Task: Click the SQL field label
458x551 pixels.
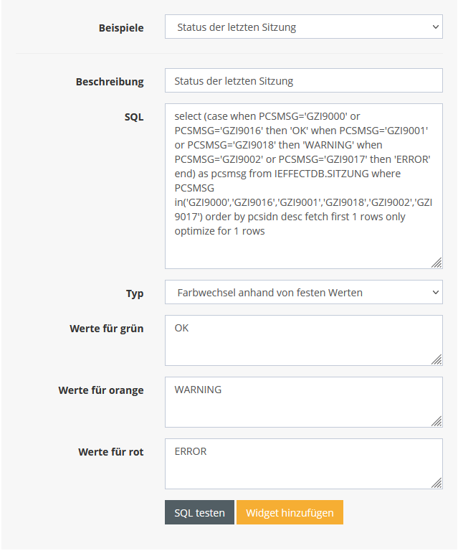Action: pyautogui.click(x=134, y=117)
